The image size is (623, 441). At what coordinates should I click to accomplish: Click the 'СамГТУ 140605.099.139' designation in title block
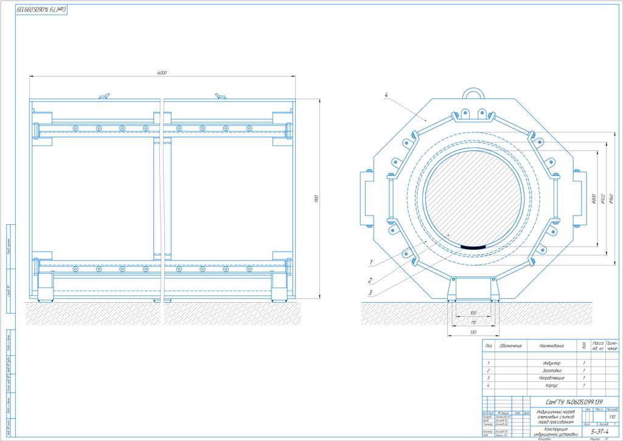[574, 402]
